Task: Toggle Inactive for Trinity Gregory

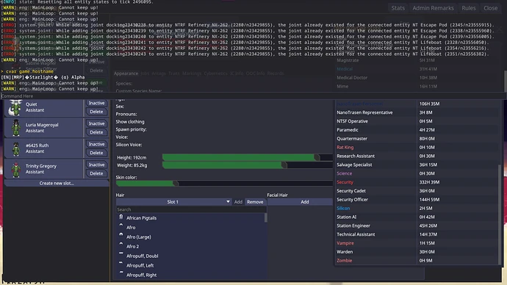Action: tap(96, 165)
